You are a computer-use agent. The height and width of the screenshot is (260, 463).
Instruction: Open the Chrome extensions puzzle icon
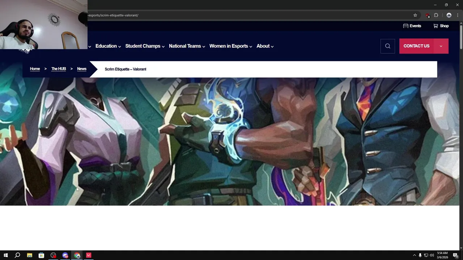point(436,15)
